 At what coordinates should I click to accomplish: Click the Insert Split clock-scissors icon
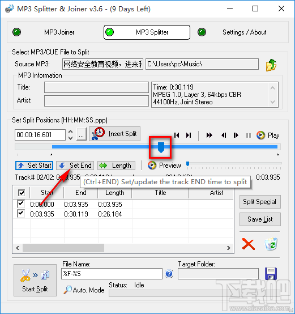98,134
